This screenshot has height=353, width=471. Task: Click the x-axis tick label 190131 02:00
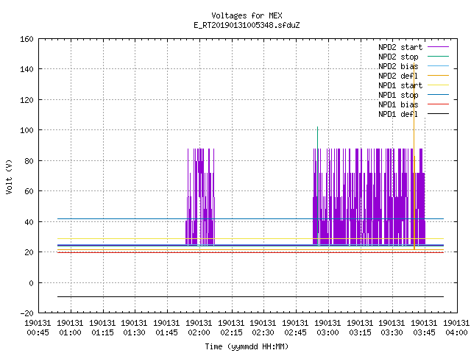199,328
